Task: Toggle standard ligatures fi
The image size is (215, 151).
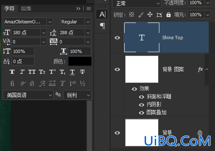Action: pos(12,83)
